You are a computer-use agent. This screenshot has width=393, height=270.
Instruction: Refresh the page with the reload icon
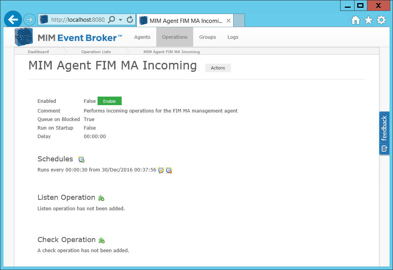click(130, 19)
